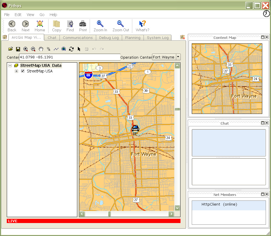Select the freehand scribble drawing tool

coord(49,49)
